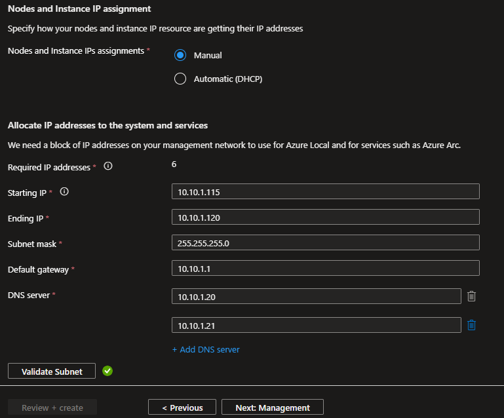The width and height of the screenshot is (504, 418).
Task: Click the Default gateway field label
Action: 38,270
